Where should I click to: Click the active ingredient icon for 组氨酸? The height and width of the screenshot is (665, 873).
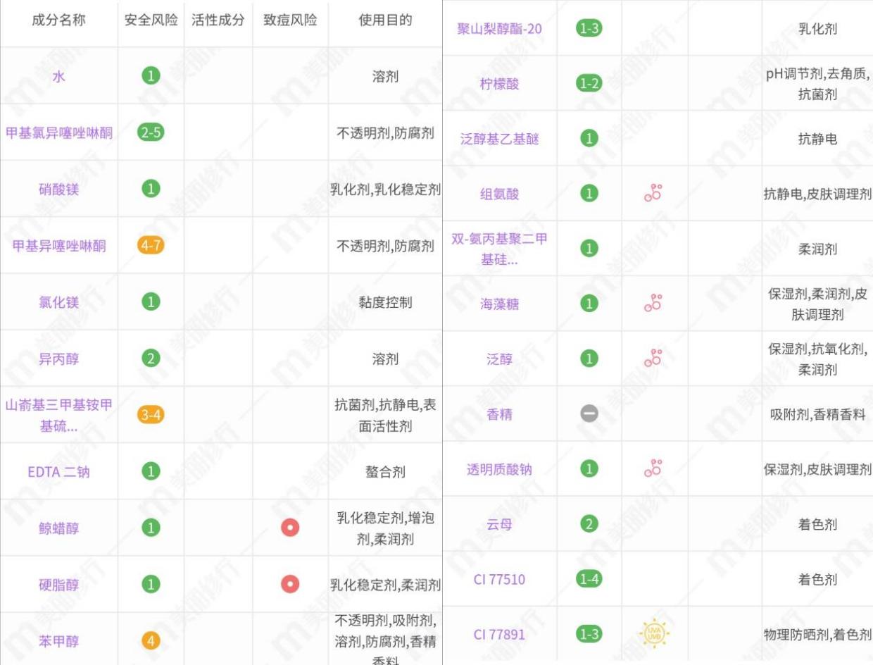[x=654, y=194]
